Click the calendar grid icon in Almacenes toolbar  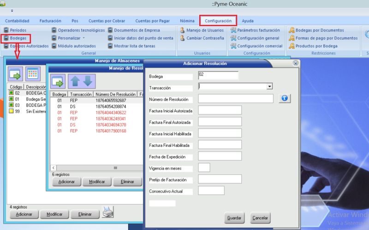[x=32, y=74]
